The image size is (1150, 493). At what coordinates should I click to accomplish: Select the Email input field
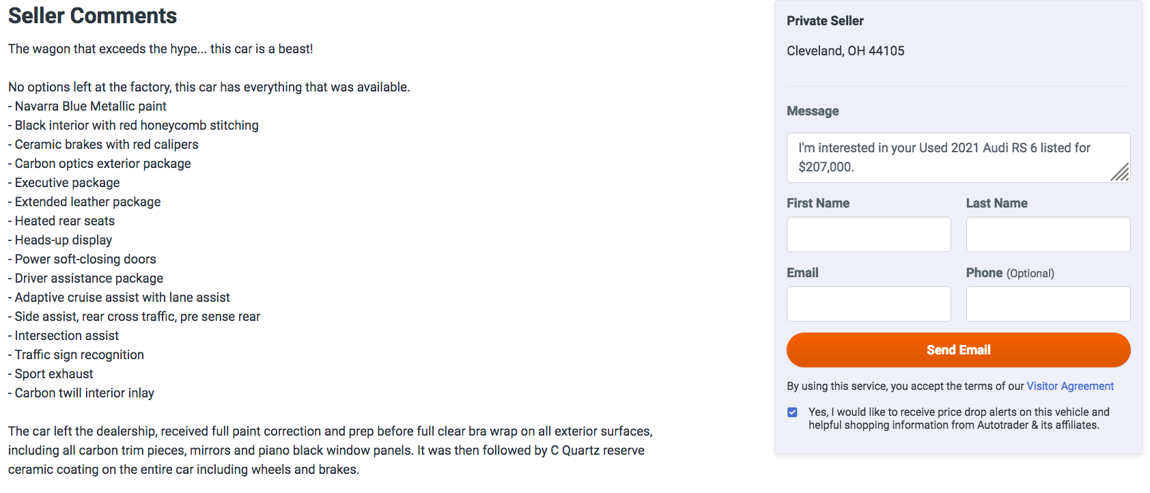[868, 304]
